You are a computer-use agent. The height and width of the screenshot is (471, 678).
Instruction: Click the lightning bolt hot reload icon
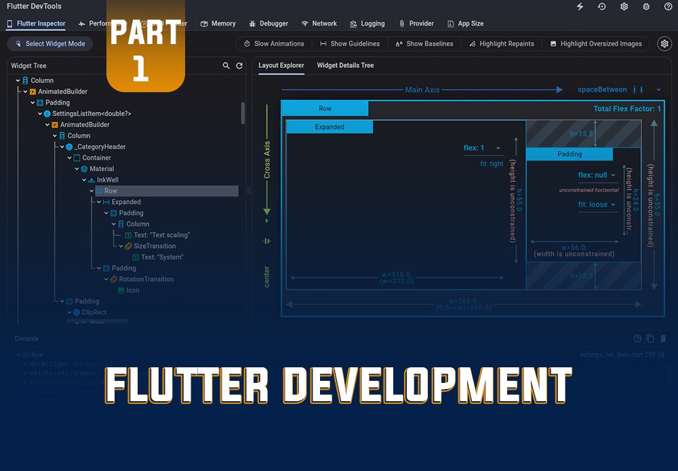pos(580,7)
